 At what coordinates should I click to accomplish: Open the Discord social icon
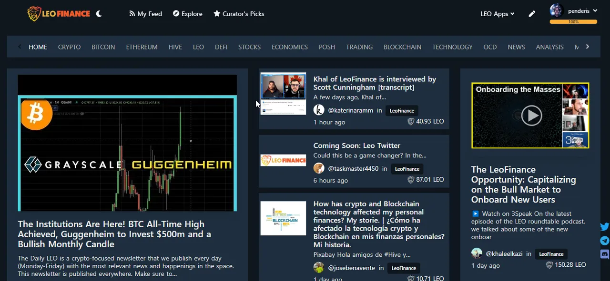(x=605, y=254)
